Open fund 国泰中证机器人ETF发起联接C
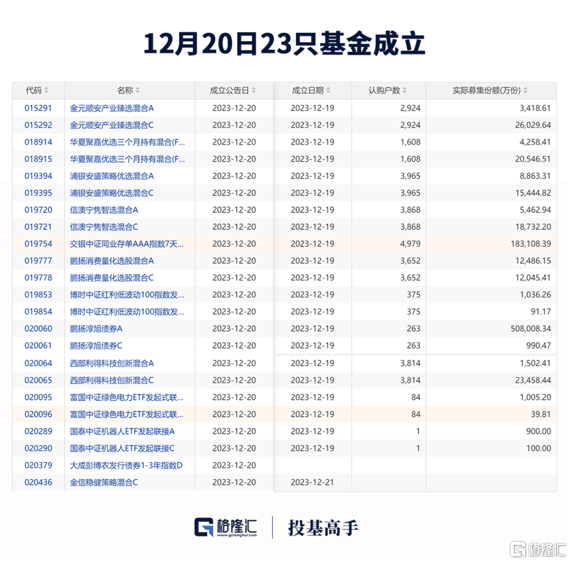This screenshot has width=569, height=561. click(122, 448)
